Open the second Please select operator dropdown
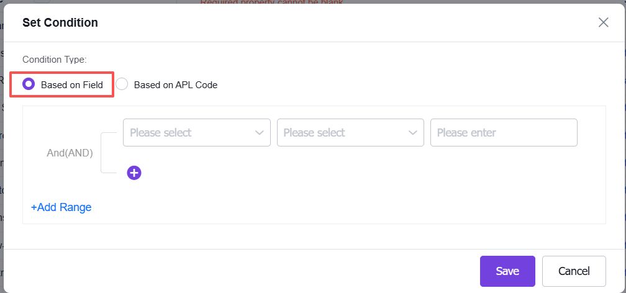Screen dimensions: 626x293 [350, 132]
